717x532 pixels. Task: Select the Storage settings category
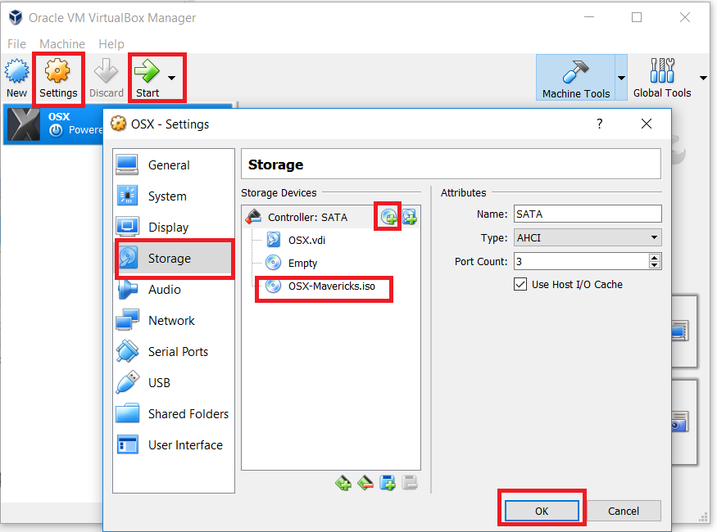tap(174, 259)
